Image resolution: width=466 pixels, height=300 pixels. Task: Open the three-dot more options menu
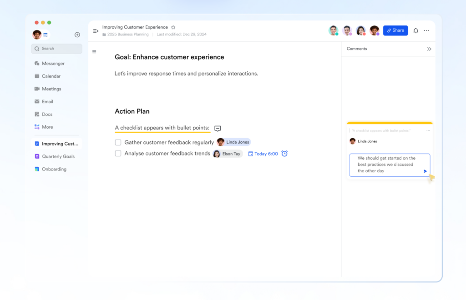click(426, 30)
